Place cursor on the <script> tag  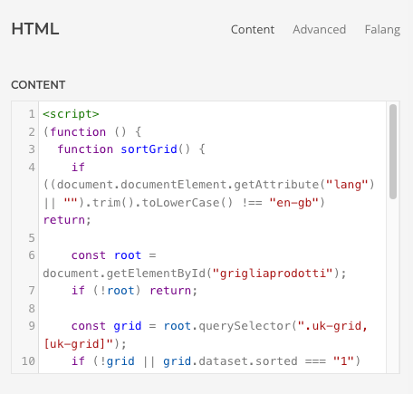(x=71, y=114)
